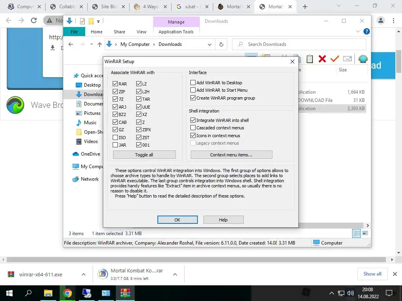The width and height of the screenshot is (402, 301).
Task: Refresh the Downloads folder
Action: coord(221,45)
